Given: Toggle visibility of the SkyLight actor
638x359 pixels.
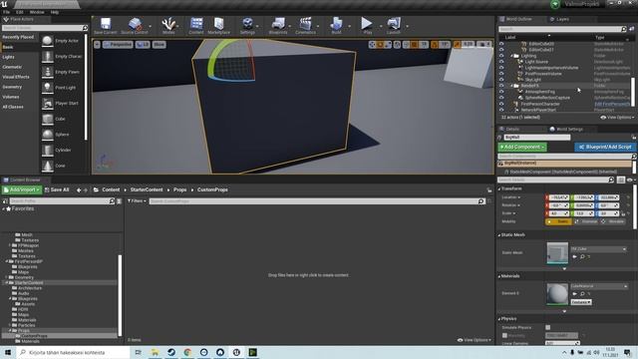Looking at the screenshot, I should tap(501, 80).
